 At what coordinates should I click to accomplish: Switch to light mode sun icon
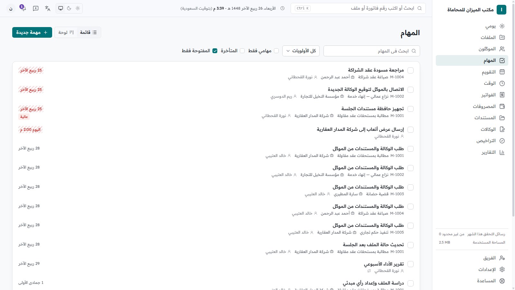(78, 8)
